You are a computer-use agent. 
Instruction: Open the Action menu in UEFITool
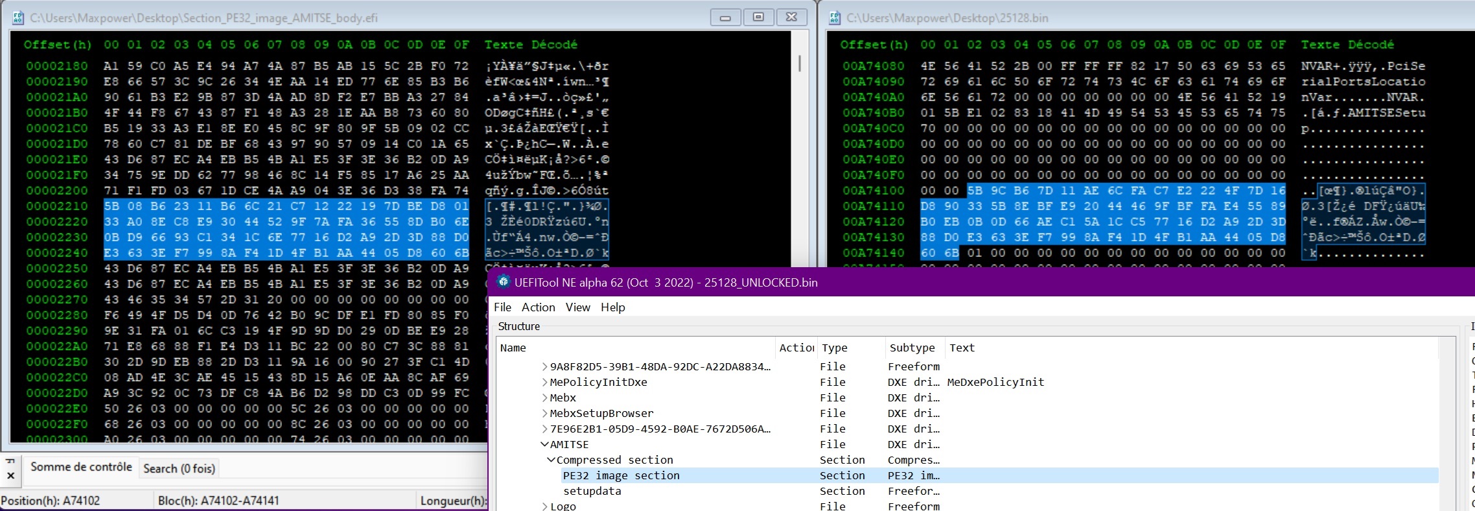538,307
